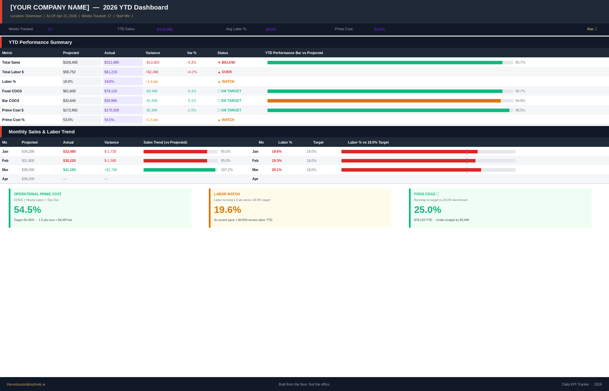Click the Operational Prime Cost card
Image resolution: width=609 pixels, height=391 pixels.
click(x=100, y=208)
